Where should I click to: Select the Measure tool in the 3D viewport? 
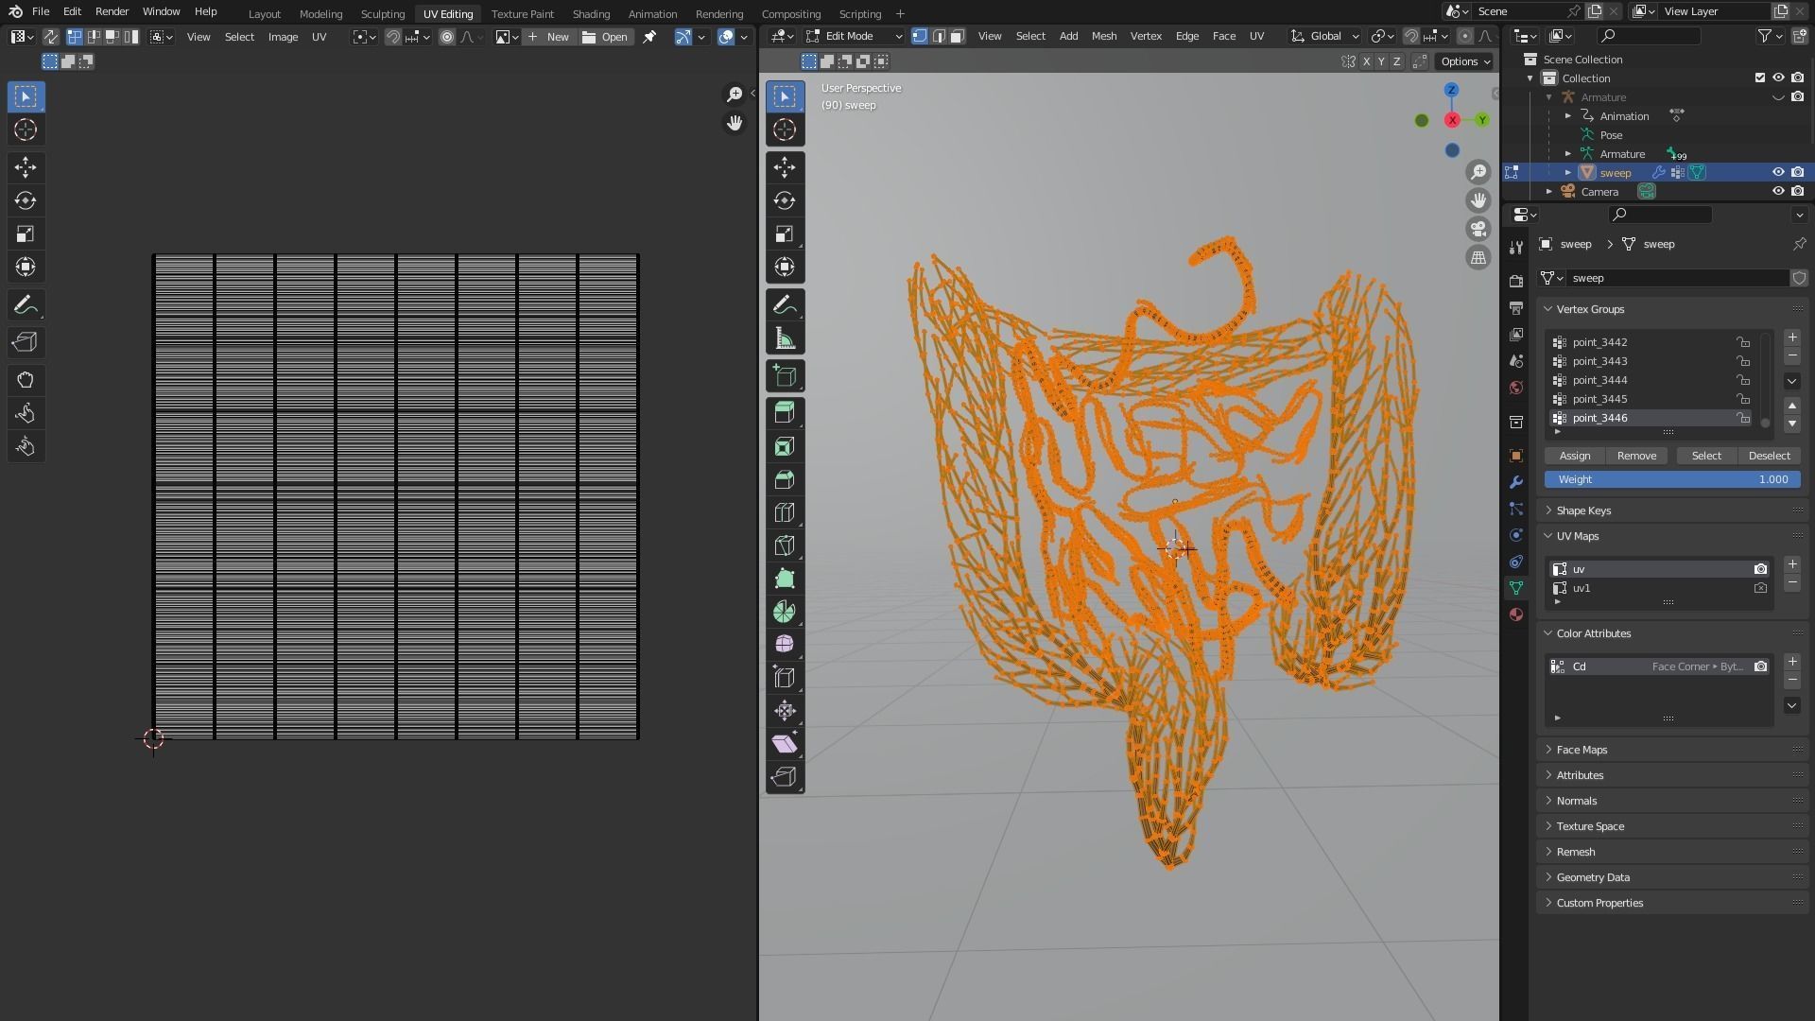tap(784, 338)
